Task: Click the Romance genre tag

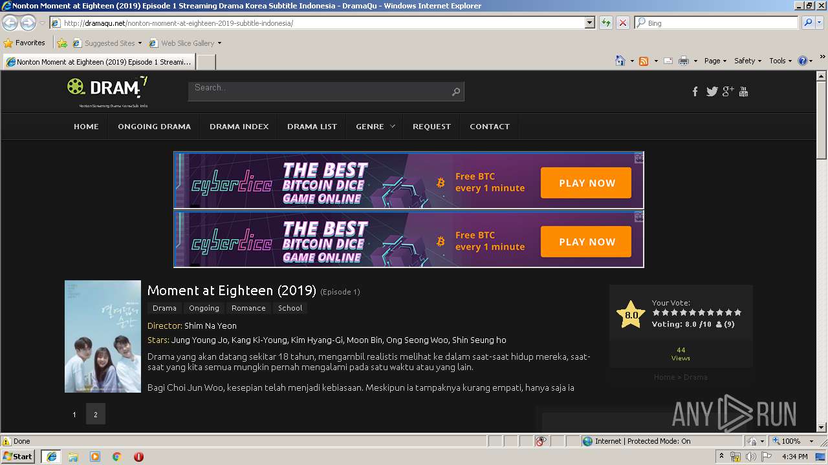Action: click(248, 308)
